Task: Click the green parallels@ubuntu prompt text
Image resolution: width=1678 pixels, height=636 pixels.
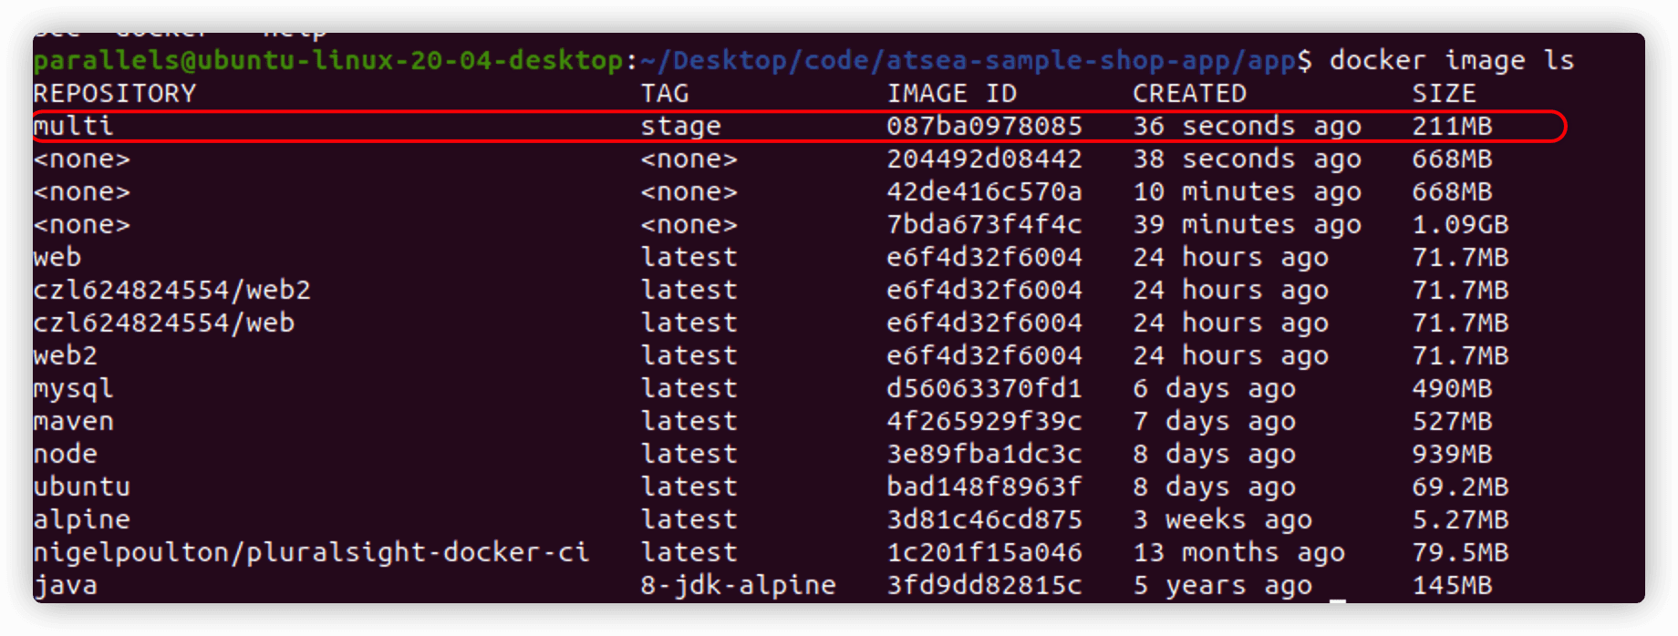Action: coord(328,60)
